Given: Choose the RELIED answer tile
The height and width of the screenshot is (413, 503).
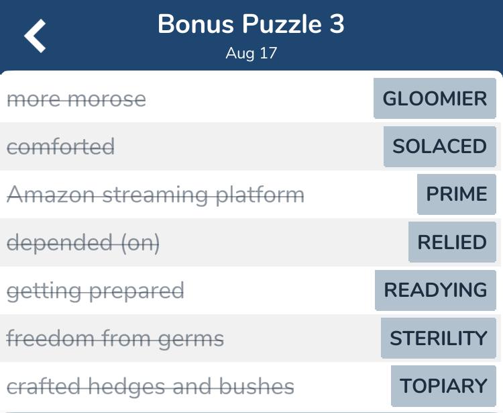Looking at the screenshot, I should tap(452, 242).
